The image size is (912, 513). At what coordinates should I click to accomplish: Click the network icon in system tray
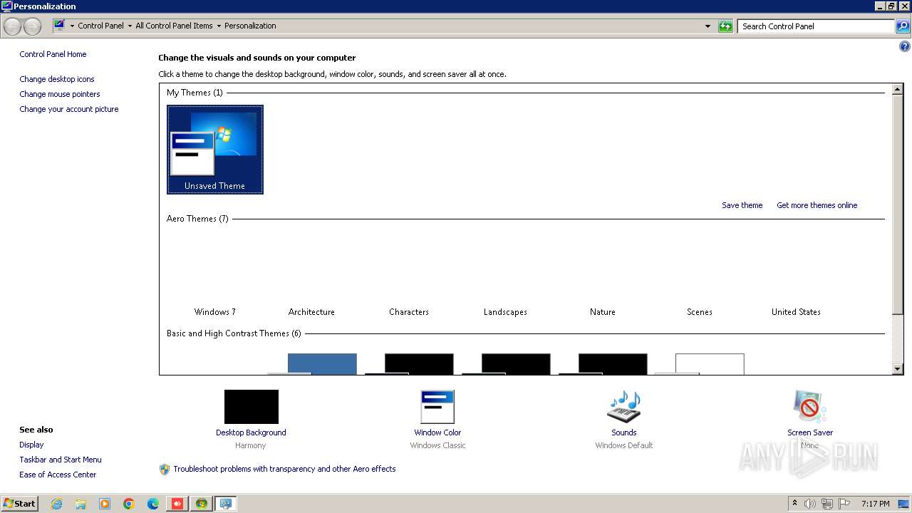coord(827,504)
